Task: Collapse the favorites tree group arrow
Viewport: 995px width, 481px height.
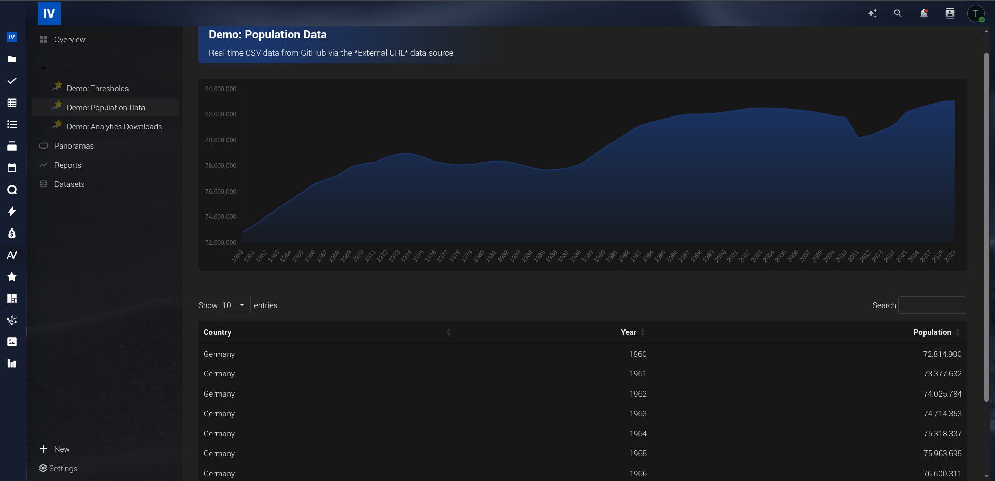Action: (x=44, y=68)
